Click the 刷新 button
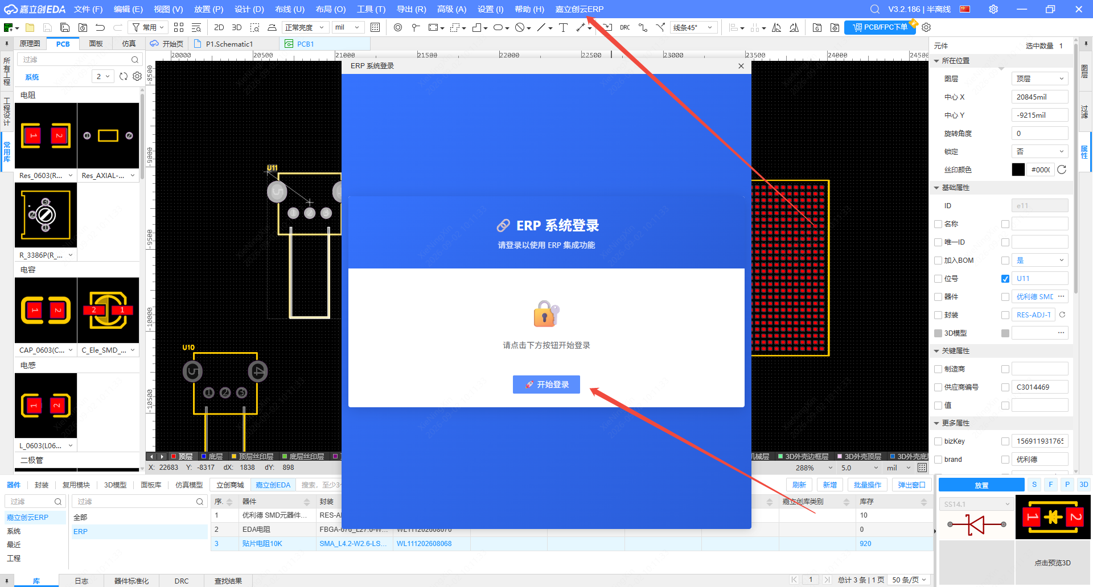Screen dimensions: 1093x587 (799, 485)
